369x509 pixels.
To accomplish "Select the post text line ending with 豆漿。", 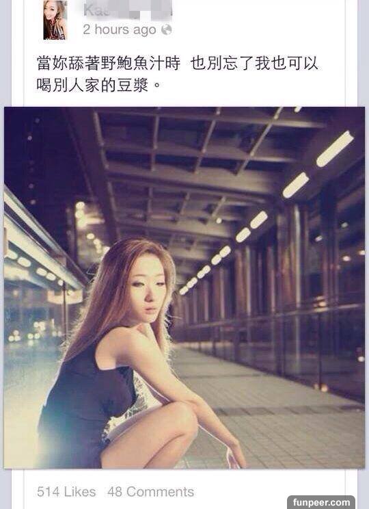I will coord(98,86).
